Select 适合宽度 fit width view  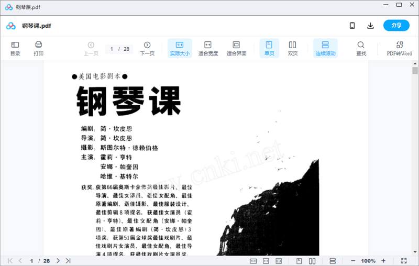(208, 48)
